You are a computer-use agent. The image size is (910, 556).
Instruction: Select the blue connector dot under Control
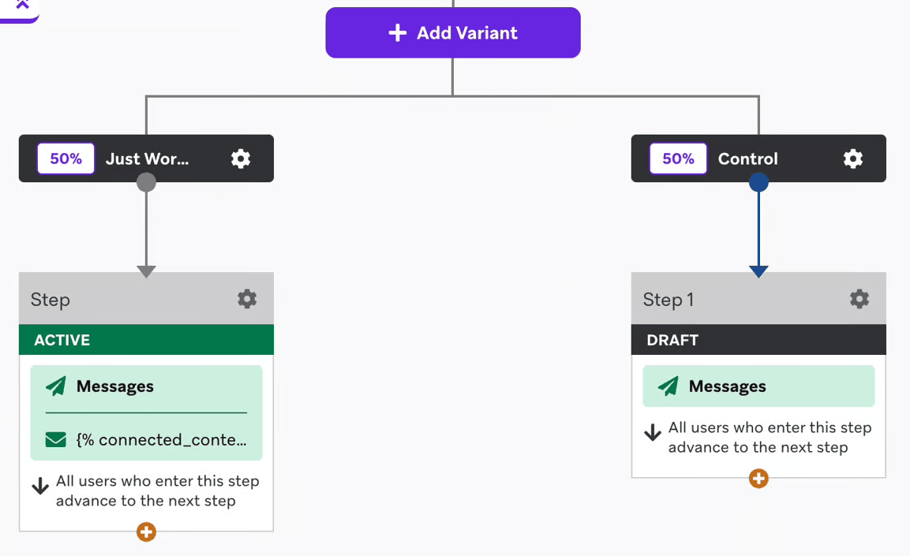(x=758, y=183)
